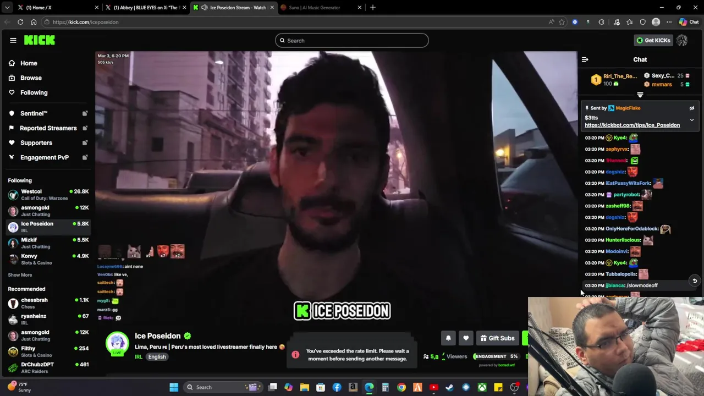Click OnlyHereForOdablock username in chat
The image size is (704, 396).
point(632,229)
